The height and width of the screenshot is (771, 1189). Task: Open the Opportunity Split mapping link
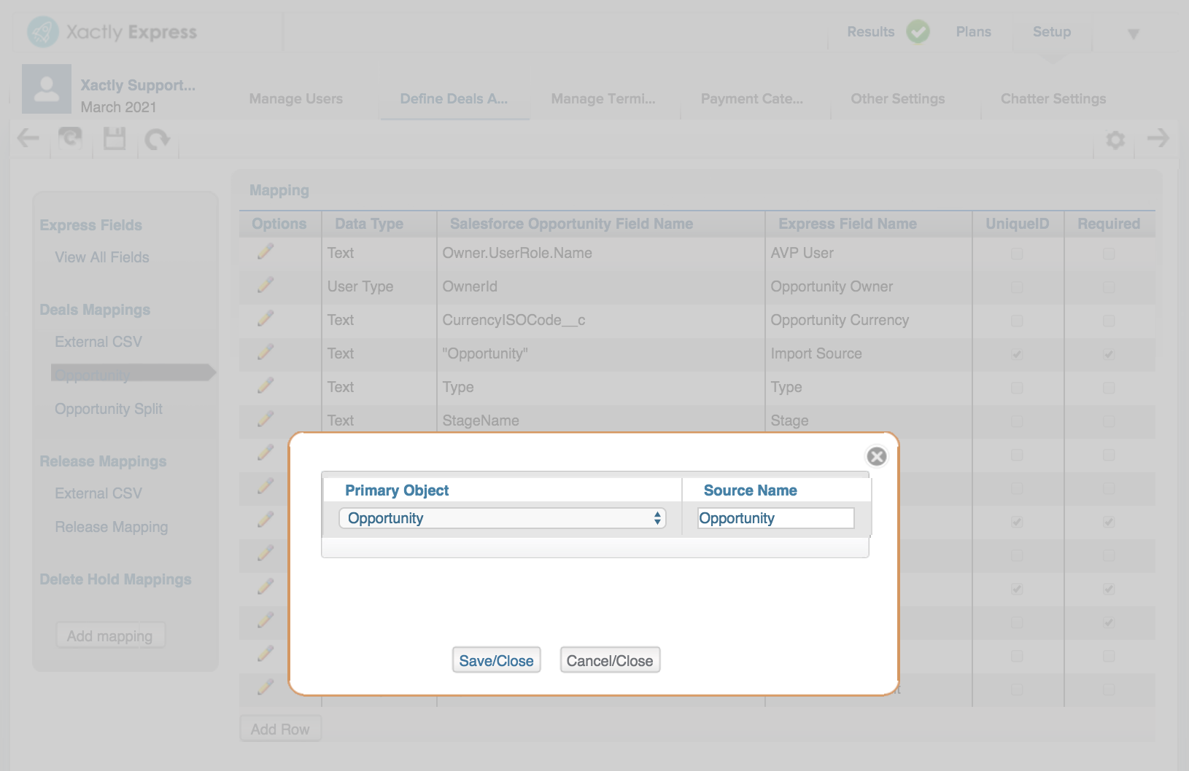click(109, 409)
